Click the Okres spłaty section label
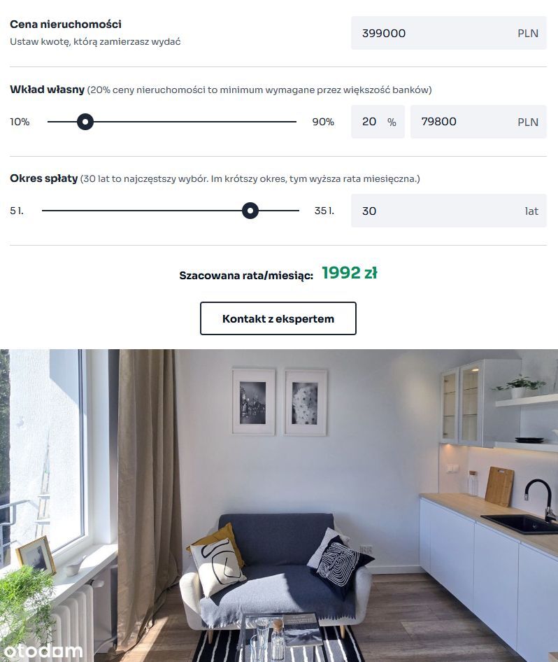Screen dimensions: 558x662 (44, 178)
